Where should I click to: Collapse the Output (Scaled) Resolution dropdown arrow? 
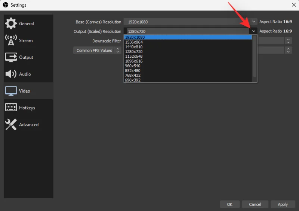[254, 31]
